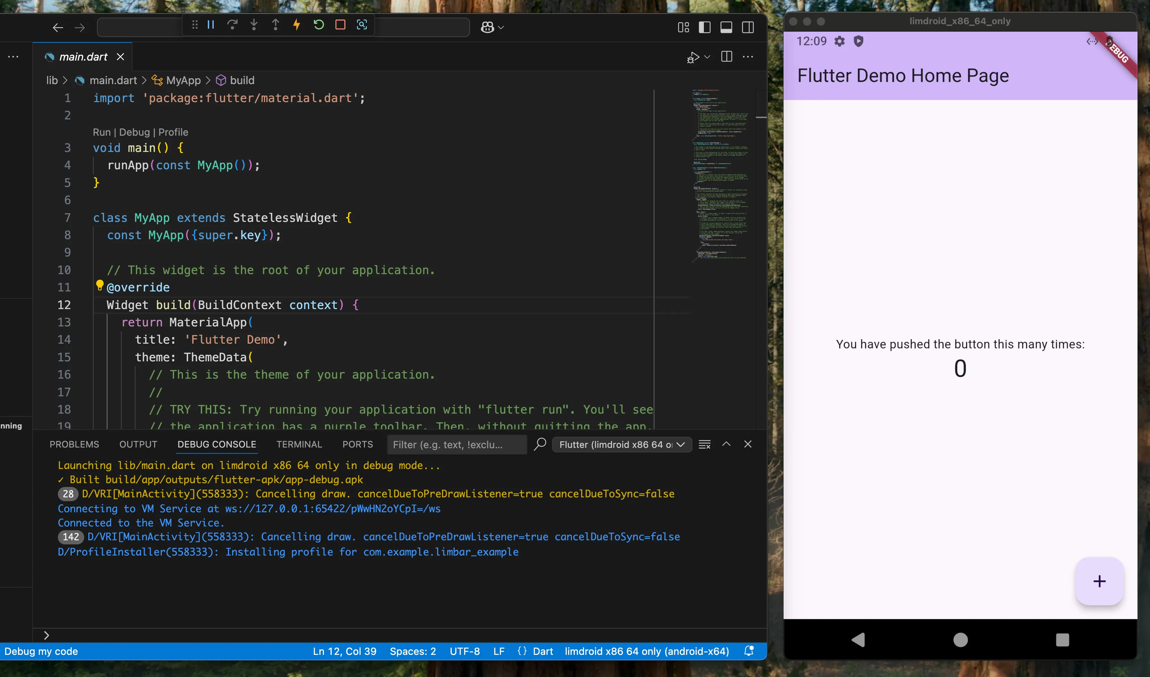Screen dimensions: 1150x677
Task: Toggle the secondary side bar visibility
Action: pyautogui.click(x=748, y=27)
